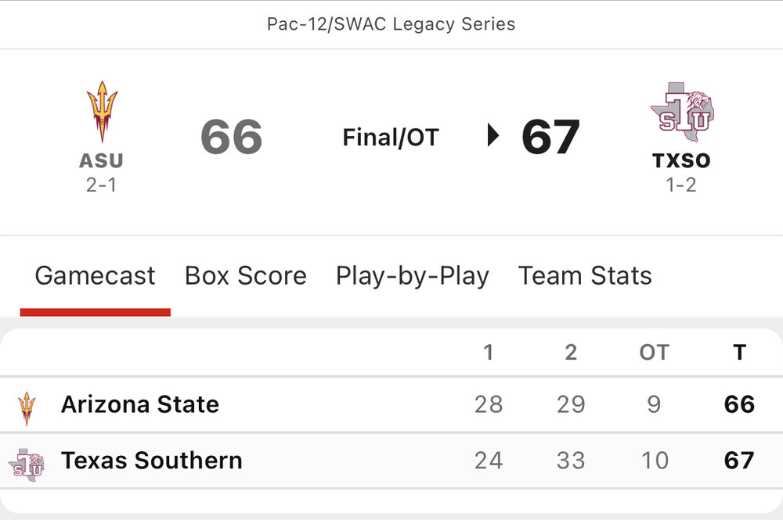The image size is (783, 520).
Task: Click the Final/OT game status text
Action: tap(391, 138)
